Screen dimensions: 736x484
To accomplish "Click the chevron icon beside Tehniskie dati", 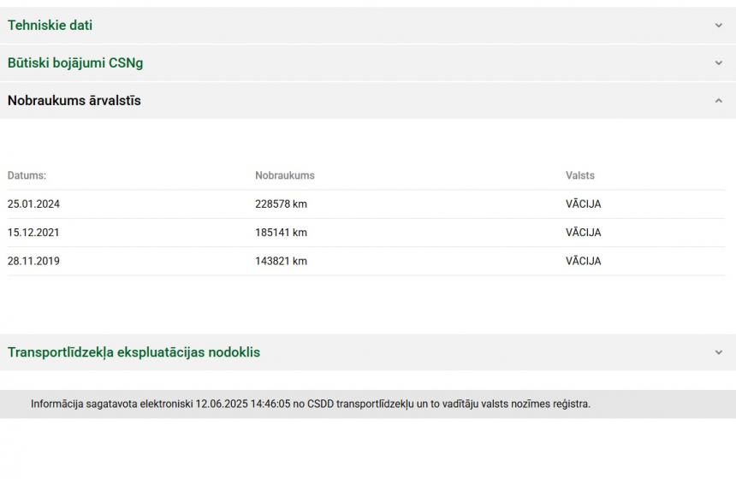I will (718, 26).
